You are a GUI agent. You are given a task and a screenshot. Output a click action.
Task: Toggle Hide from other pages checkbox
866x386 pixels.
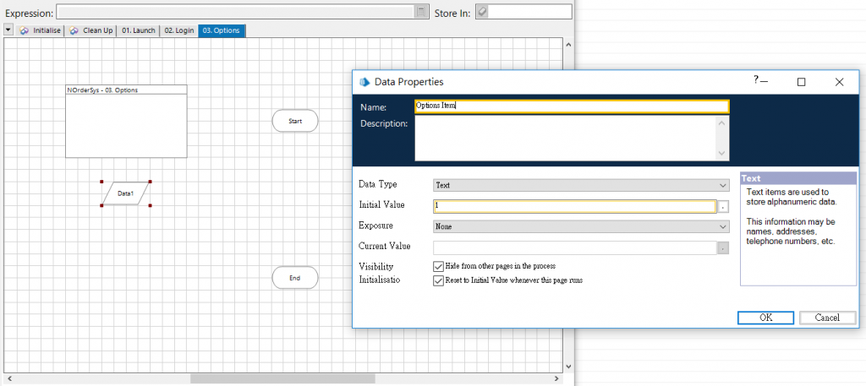pos(439,266)
